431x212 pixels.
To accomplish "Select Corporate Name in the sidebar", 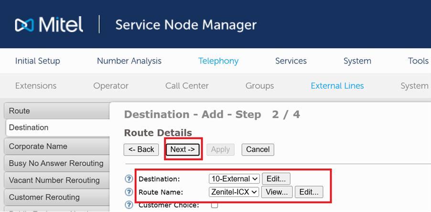I will tap(38, 146).
